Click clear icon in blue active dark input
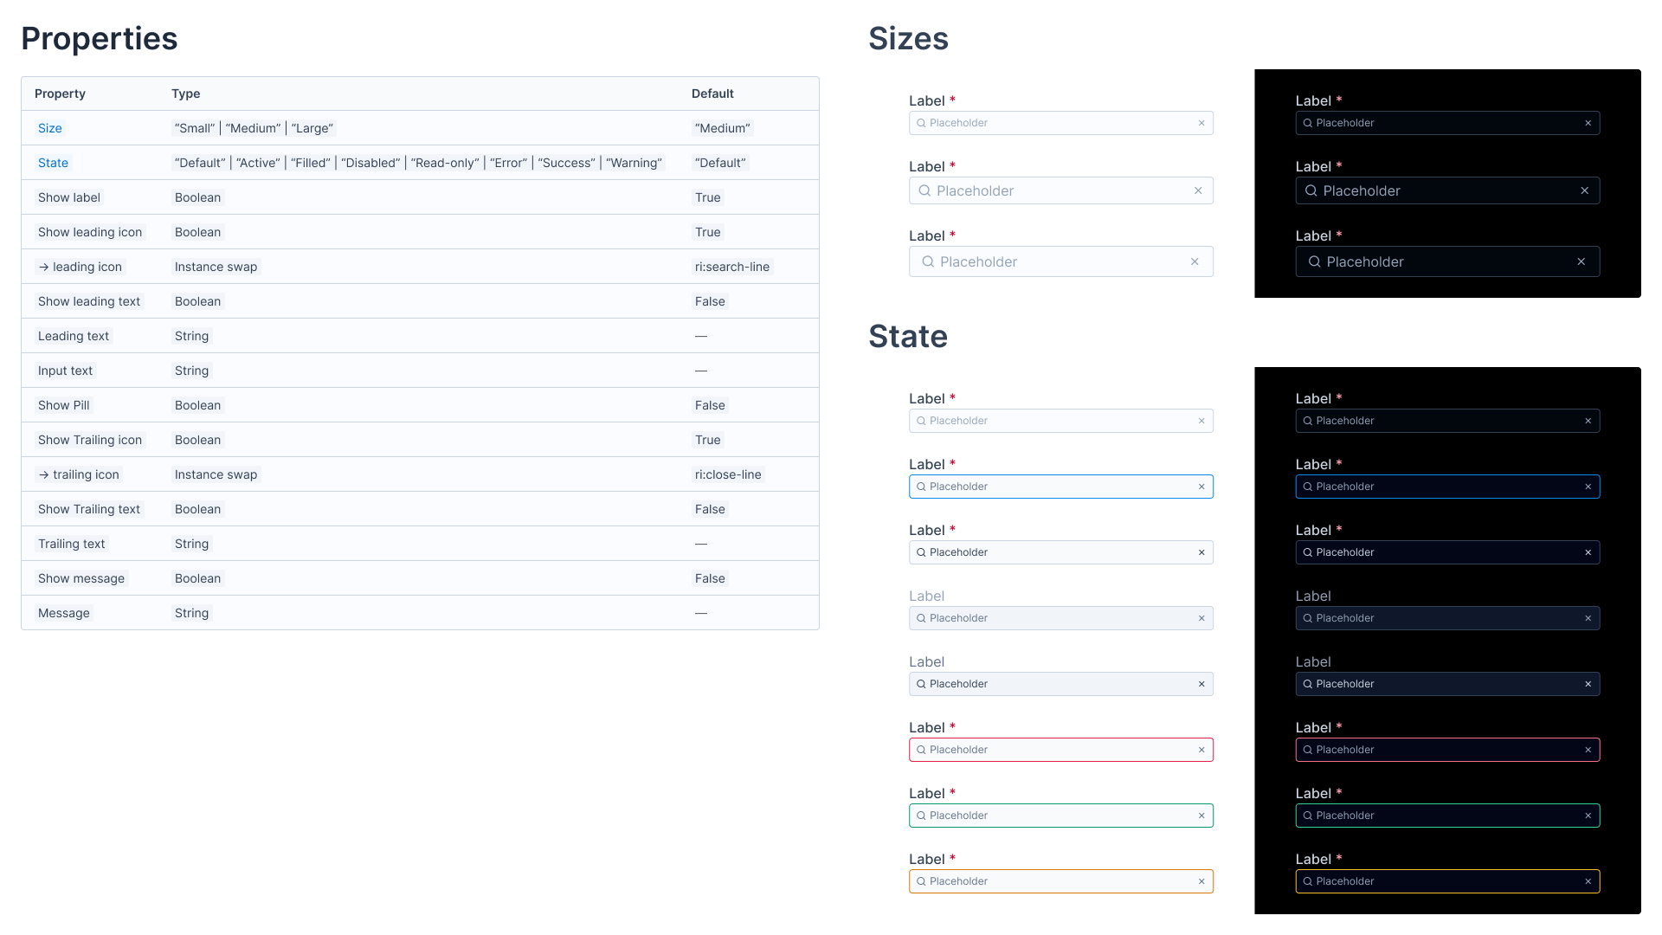 1588,487
